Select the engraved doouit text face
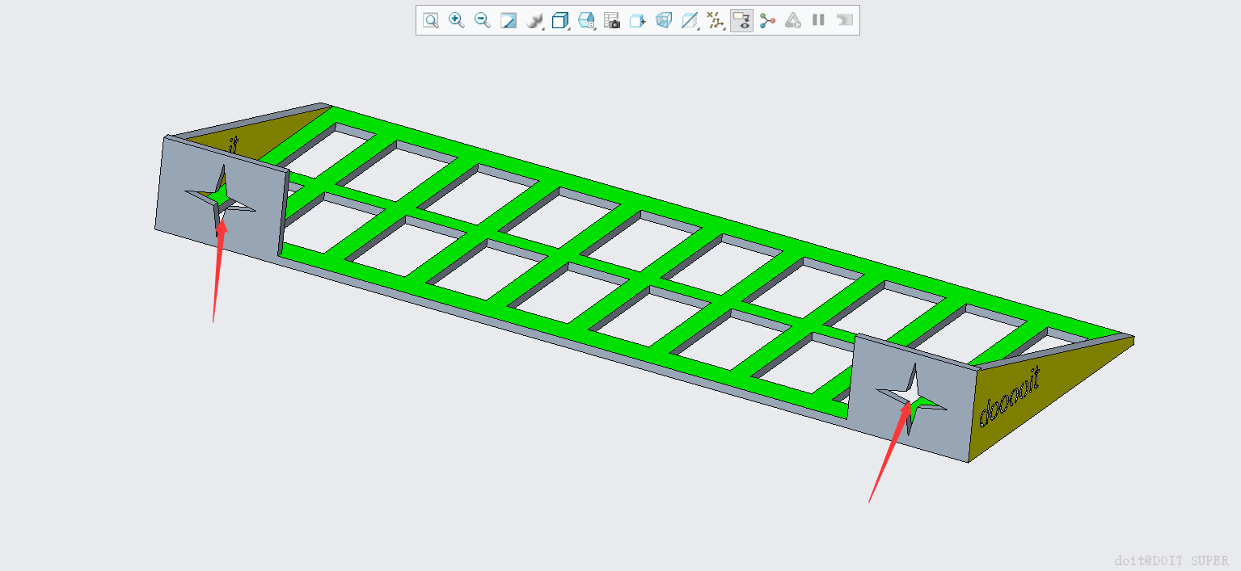This screenshot has width=1241, height=571. point(1010,397)
